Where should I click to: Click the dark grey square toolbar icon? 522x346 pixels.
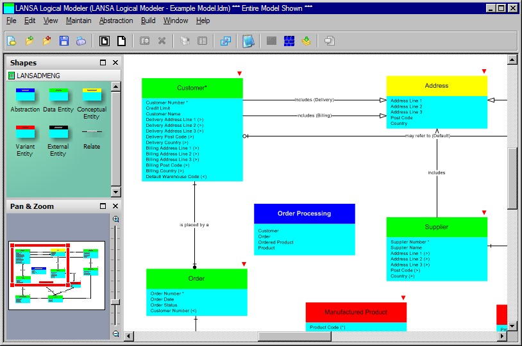click(x=271, y=41)
